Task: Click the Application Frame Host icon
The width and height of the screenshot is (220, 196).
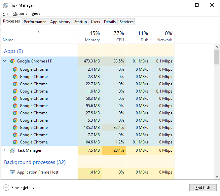Action: pyautogui.click(x=13, y=172)
